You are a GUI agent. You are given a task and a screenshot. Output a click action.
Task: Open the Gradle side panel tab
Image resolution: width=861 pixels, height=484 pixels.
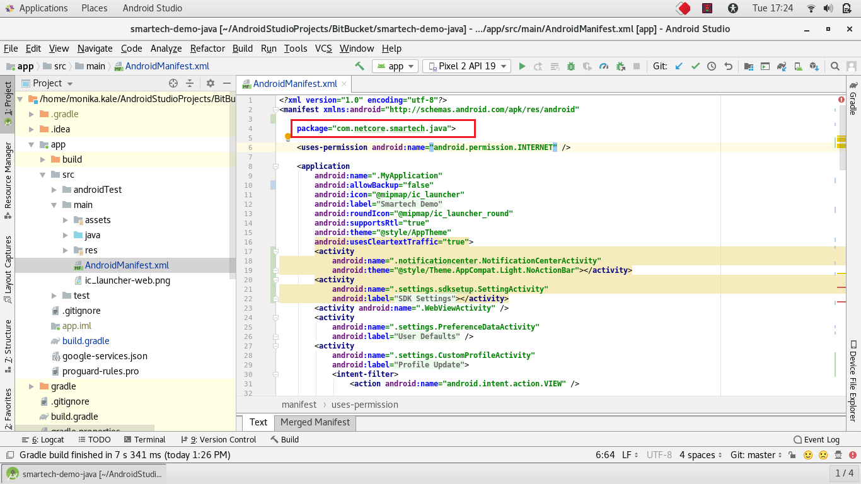click(x=853, y=98)
